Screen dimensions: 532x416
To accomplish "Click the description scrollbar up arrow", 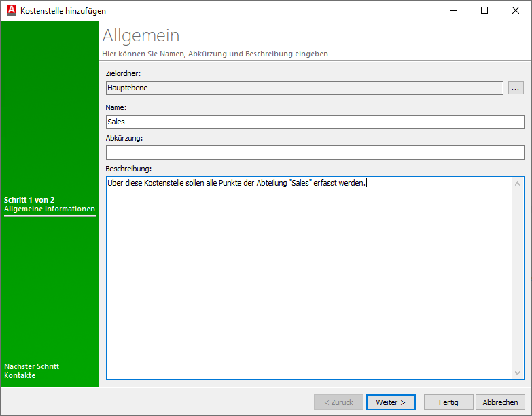I will pos(518,184).
